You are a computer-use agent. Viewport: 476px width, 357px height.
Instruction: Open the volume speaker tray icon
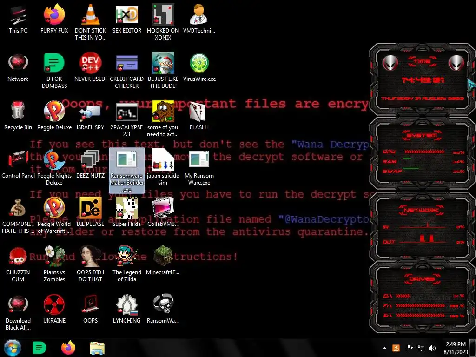(x=432, y=348)
